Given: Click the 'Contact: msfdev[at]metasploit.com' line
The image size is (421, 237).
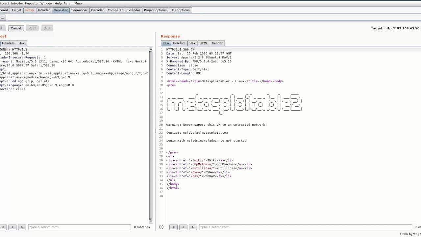Looking at the screenshot, I should click(197, 133).
